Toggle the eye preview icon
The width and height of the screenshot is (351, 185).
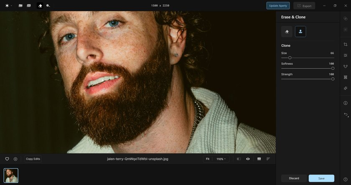pos(248,159)
